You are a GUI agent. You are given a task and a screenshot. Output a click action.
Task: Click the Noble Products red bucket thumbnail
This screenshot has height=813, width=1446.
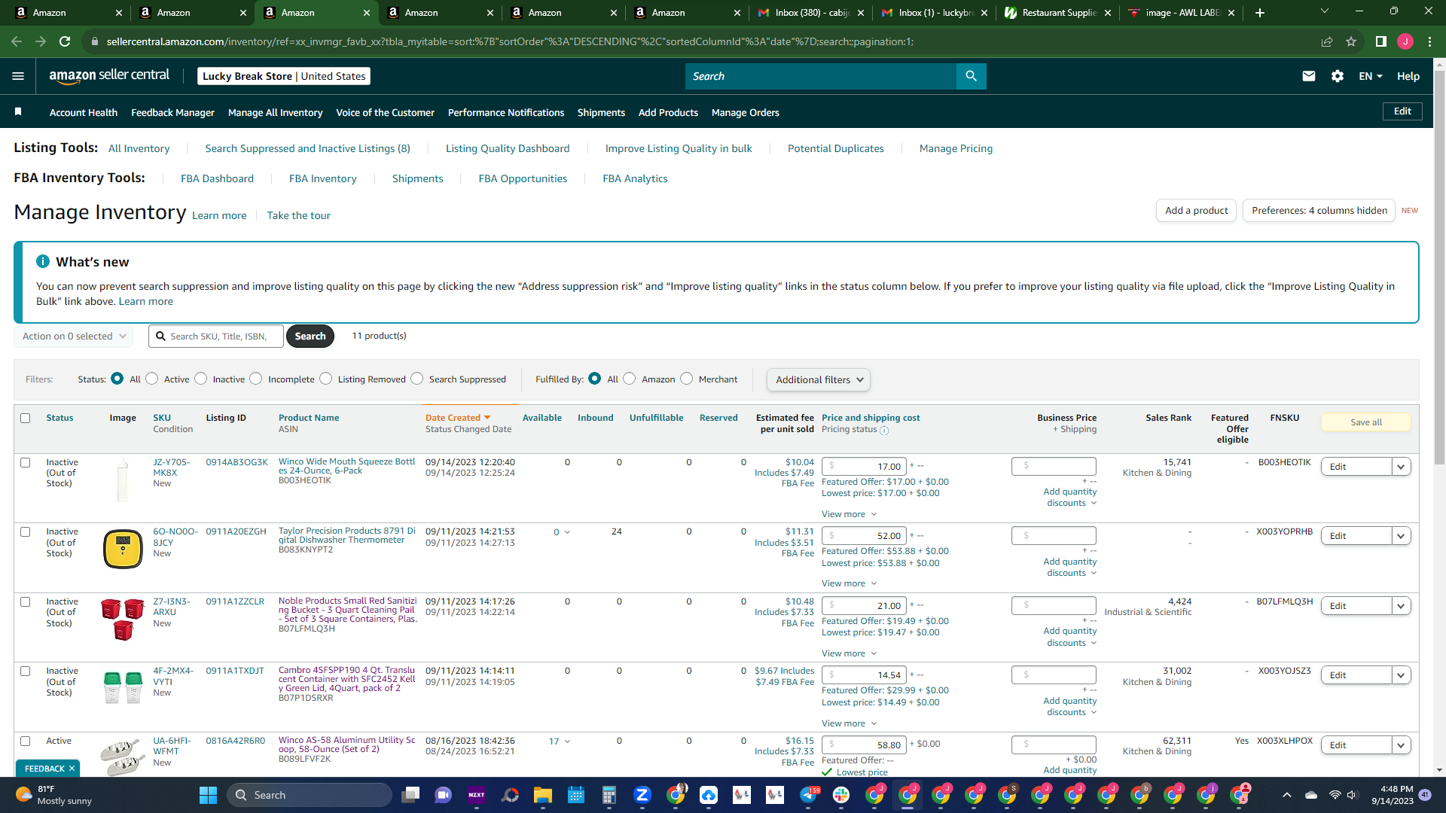click(123, 619)
